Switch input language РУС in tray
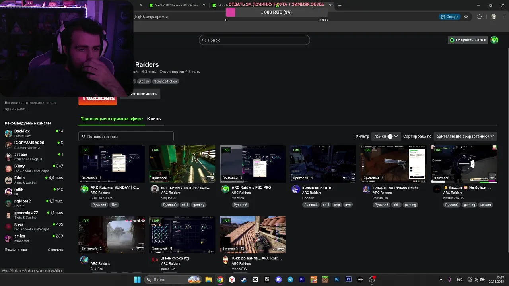Viewport: 509px width, 286px height. click(460, 280)
